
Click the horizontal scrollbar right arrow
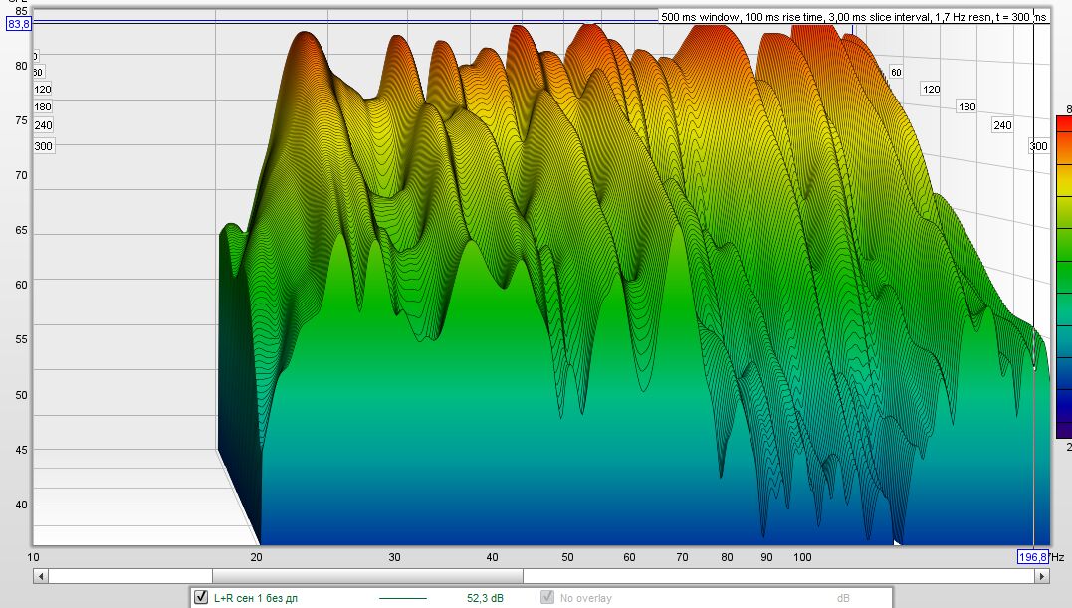click(1042, 576)
